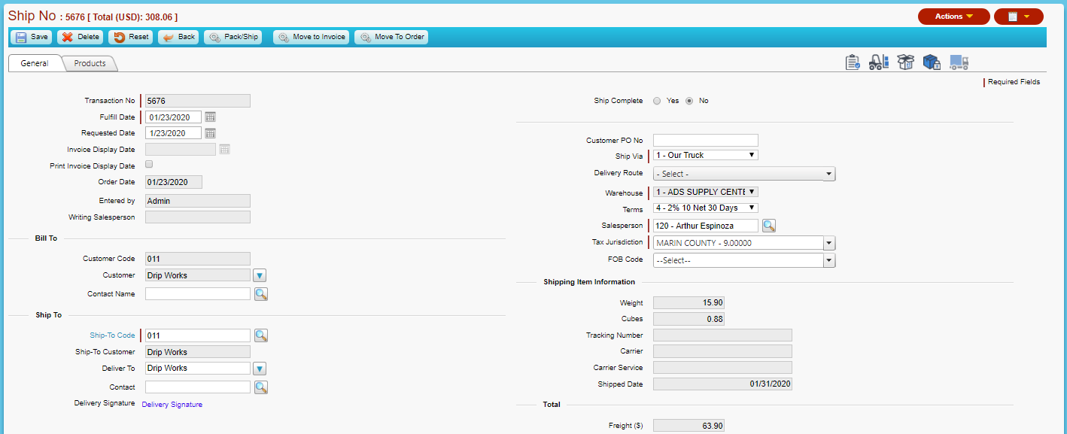Click the delivery truck shipped icon
Screen dimensions: 1067x434
(x=959, y=62)
